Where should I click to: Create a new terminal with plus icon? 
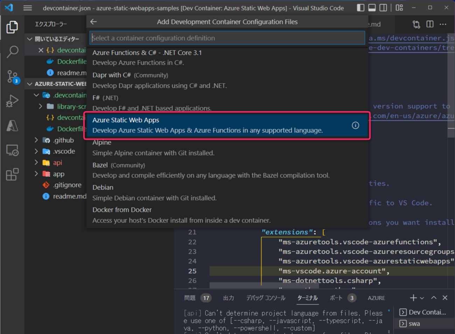pos(413,298)
